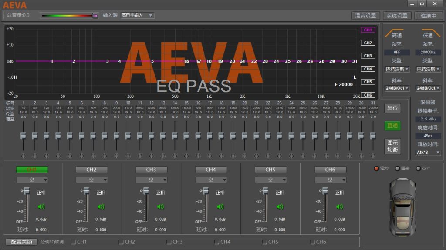446x250 pixels.
Task: Click the round knob under EQ band 31
Action: (373, 156)
